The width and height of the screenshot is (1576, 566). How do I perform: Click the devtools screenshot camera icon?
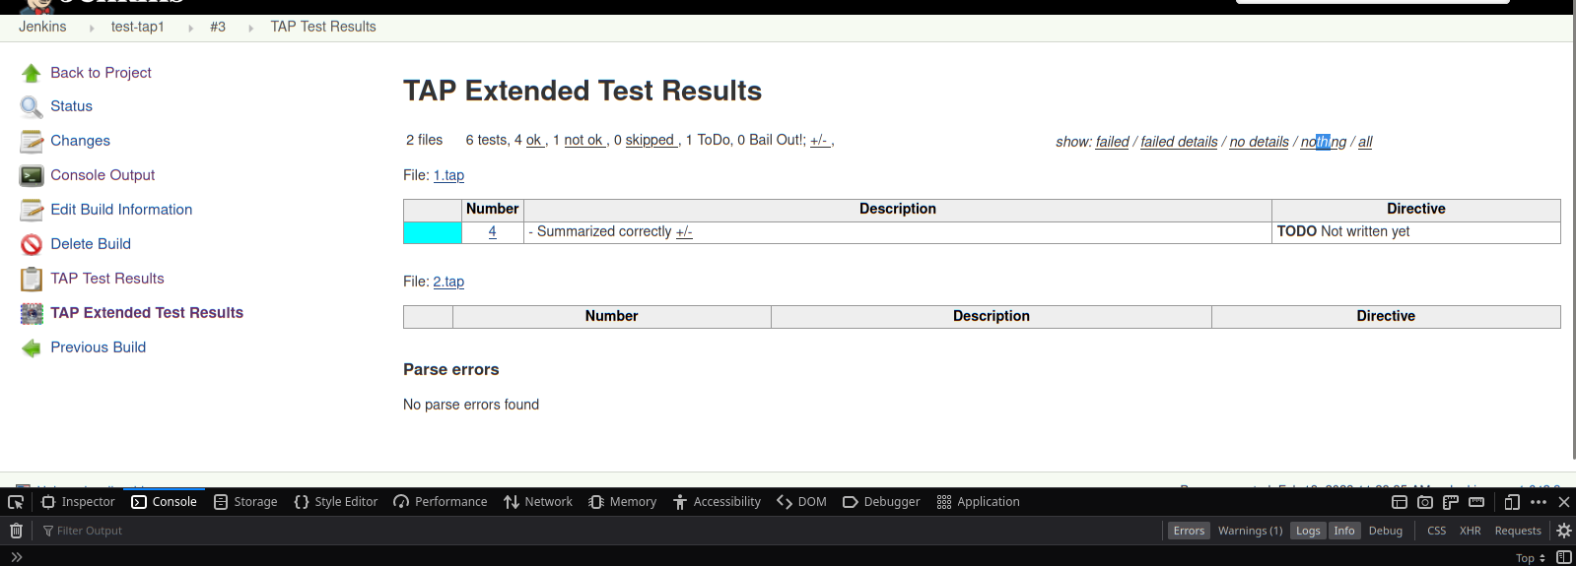tap(1425, 502)
